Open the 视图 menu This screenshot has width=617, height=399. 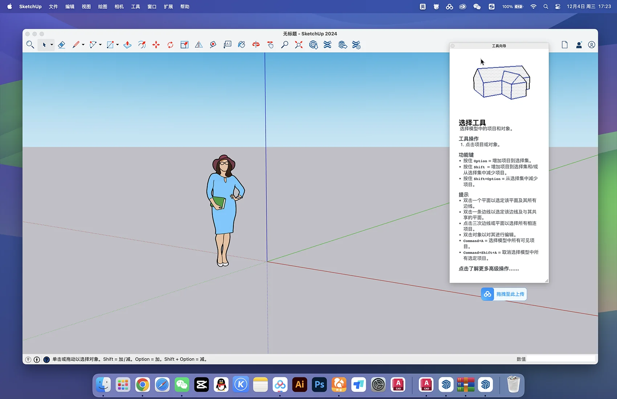[86, 7]
